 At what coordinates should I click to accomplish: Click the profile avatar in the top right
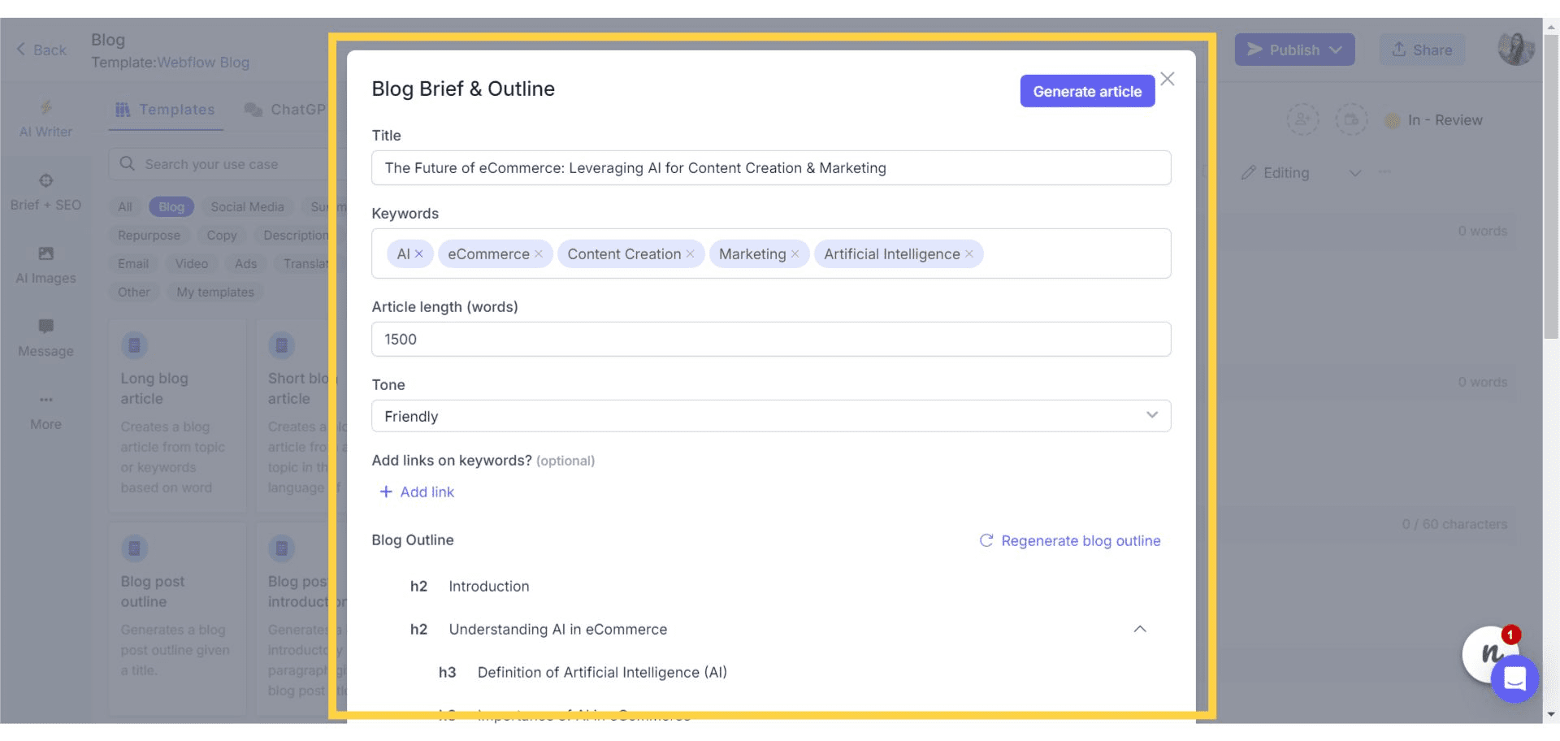tap(1516, 49)
